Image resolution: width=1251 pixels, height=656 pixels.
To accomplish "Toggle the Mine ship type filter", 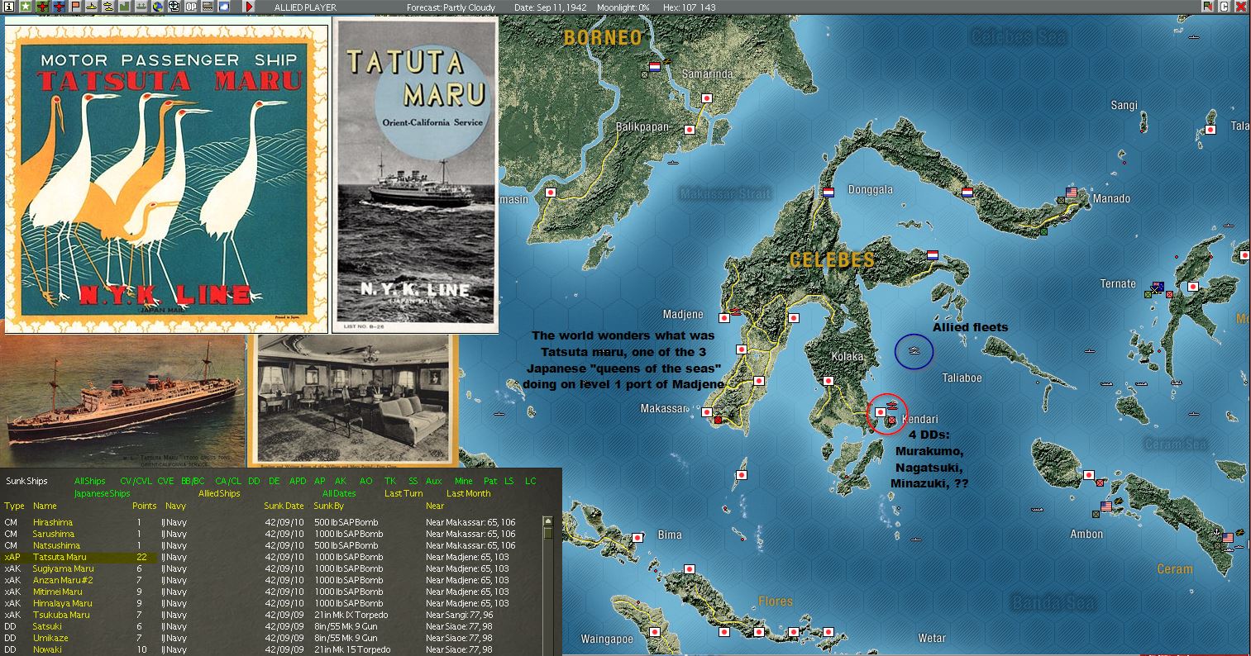I will [x=464, y=481].
